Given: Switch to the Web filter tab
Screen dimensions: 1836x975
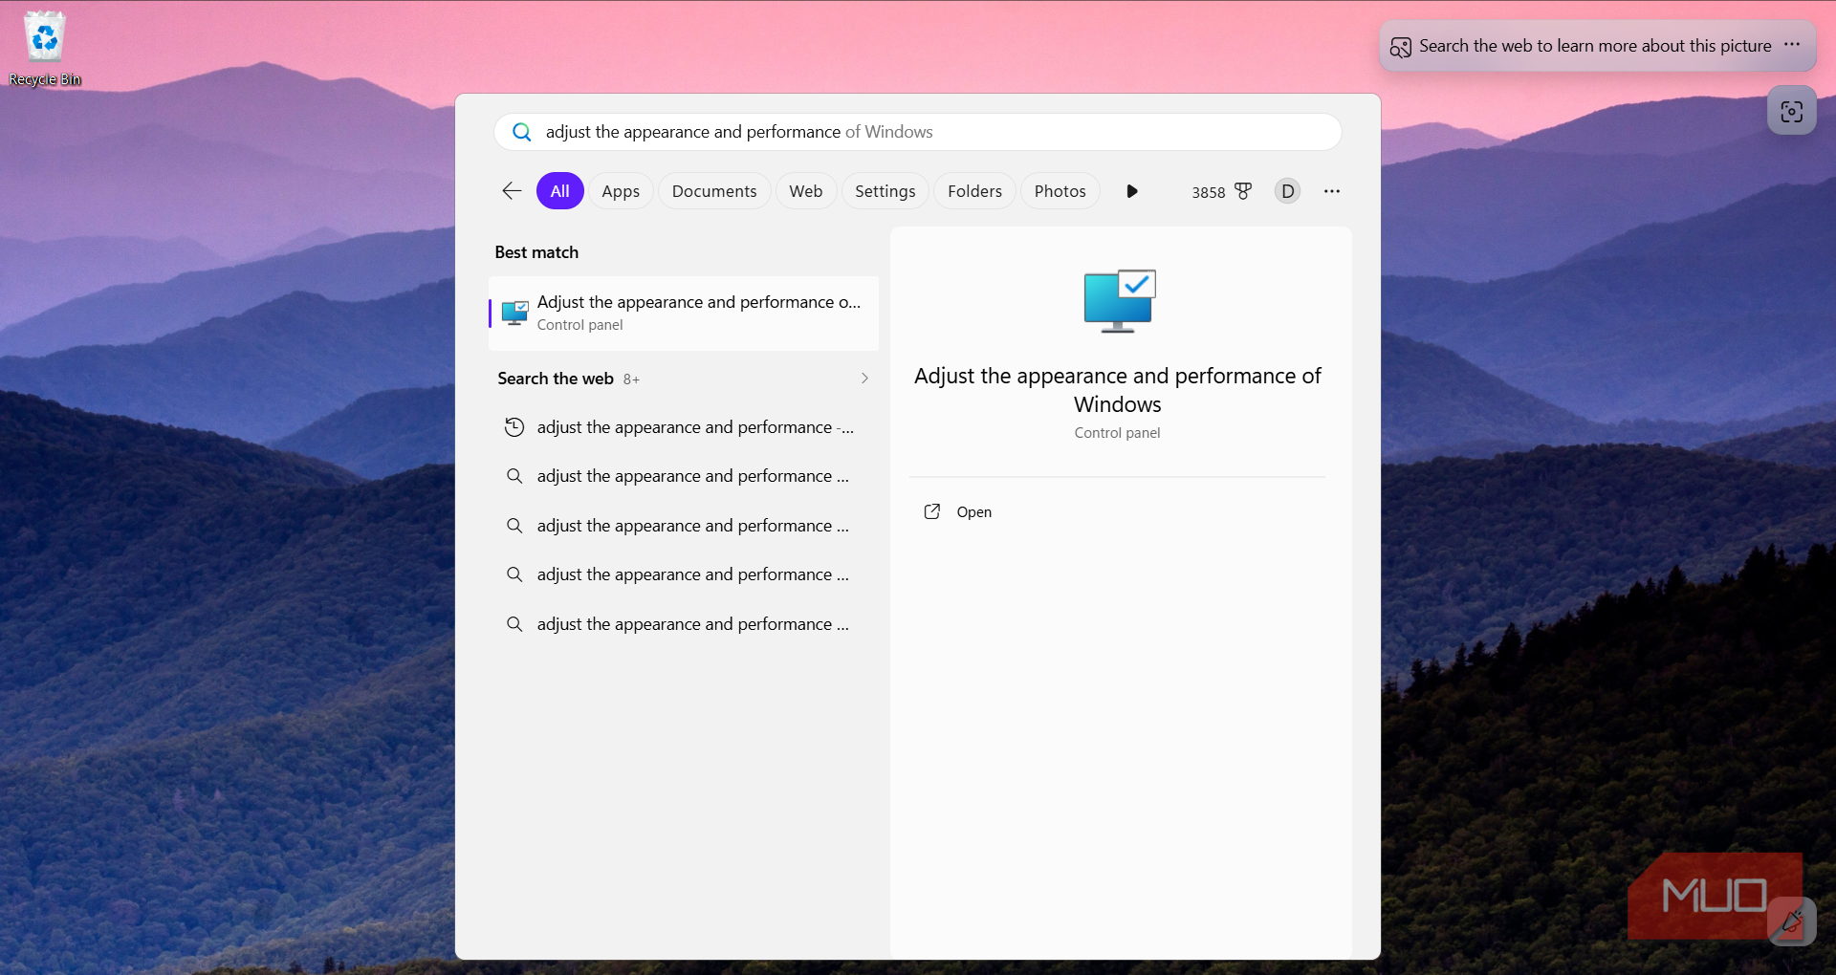Looking at the screenshot, I should (805, 191).
